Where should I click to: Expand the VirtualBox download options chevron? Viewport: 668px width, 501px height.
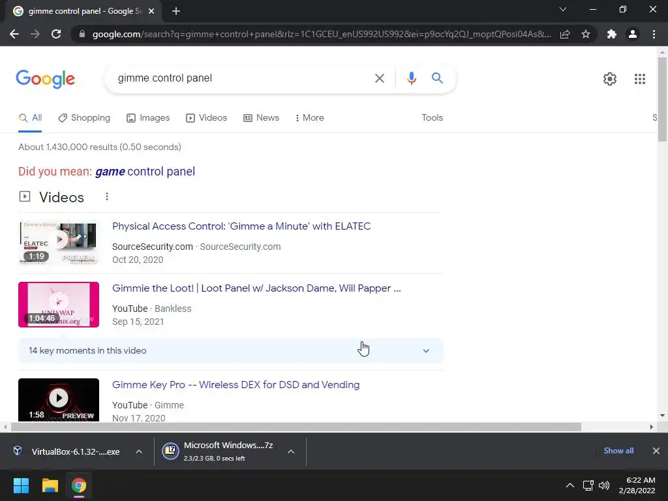click(x=139, y=451)
